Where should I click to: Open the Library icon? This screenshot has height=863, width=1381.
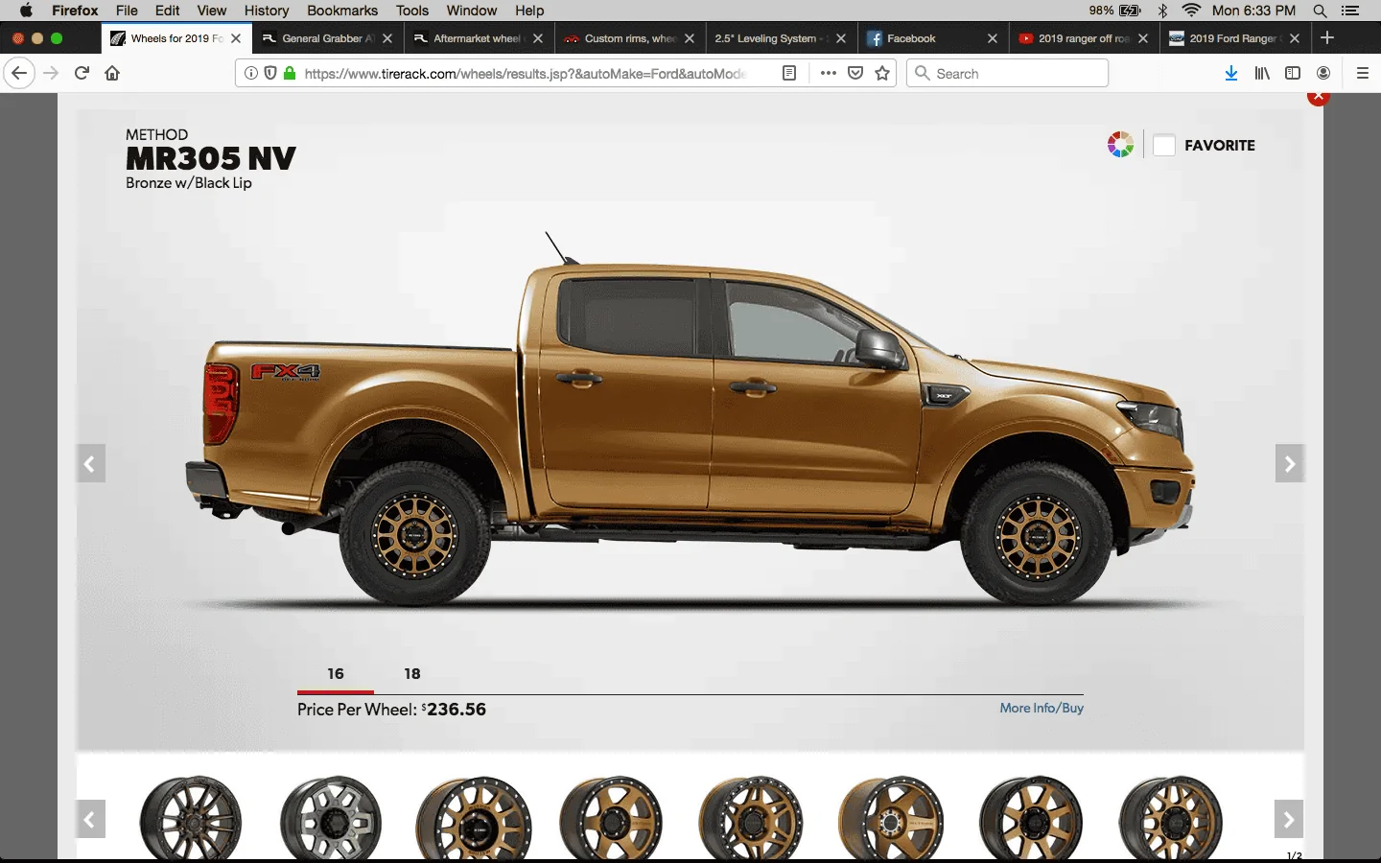1262,73
